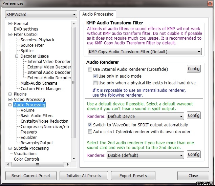Click the tree's scroll down arrow
Image resolution: width=215 pixels, height=186 pixels.
pyautogui.click(x=74, y=159)
